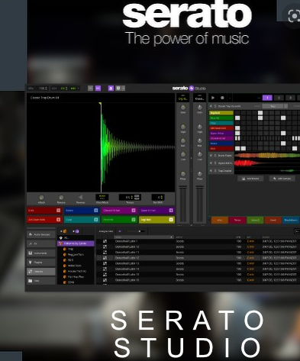
Task: Disable the active step in Sub Down Kick row
Action: click(x=237, y=128)
